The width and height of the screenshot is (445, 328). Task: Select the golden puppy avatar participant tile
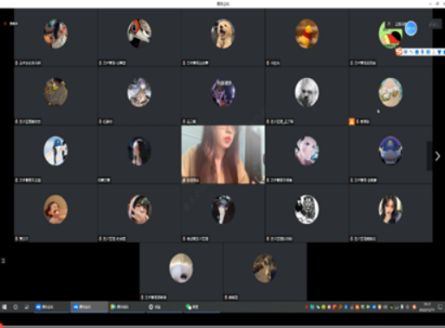pos(222,37)
